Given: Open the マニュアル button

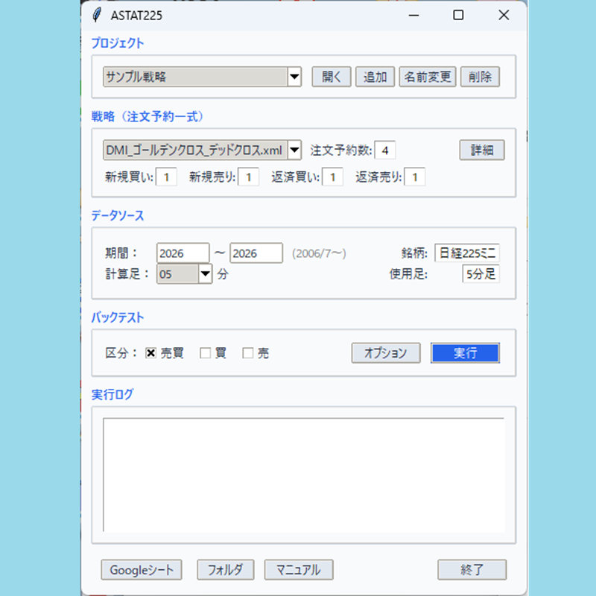Looking at the screenshot, I should [298, 570].
